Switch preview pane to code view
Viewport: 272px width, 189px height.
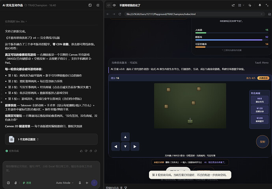pos(108,5)
